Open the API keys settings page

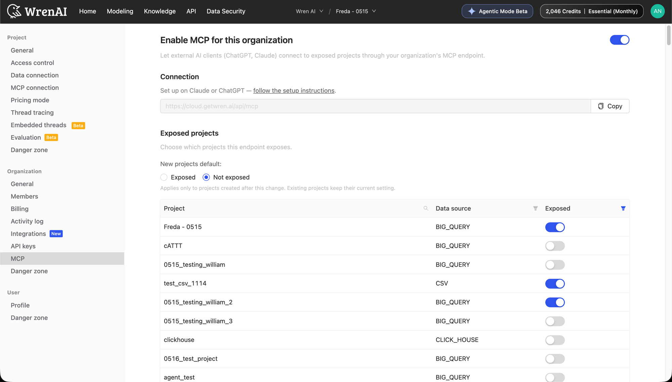click(x=23, y=246)
